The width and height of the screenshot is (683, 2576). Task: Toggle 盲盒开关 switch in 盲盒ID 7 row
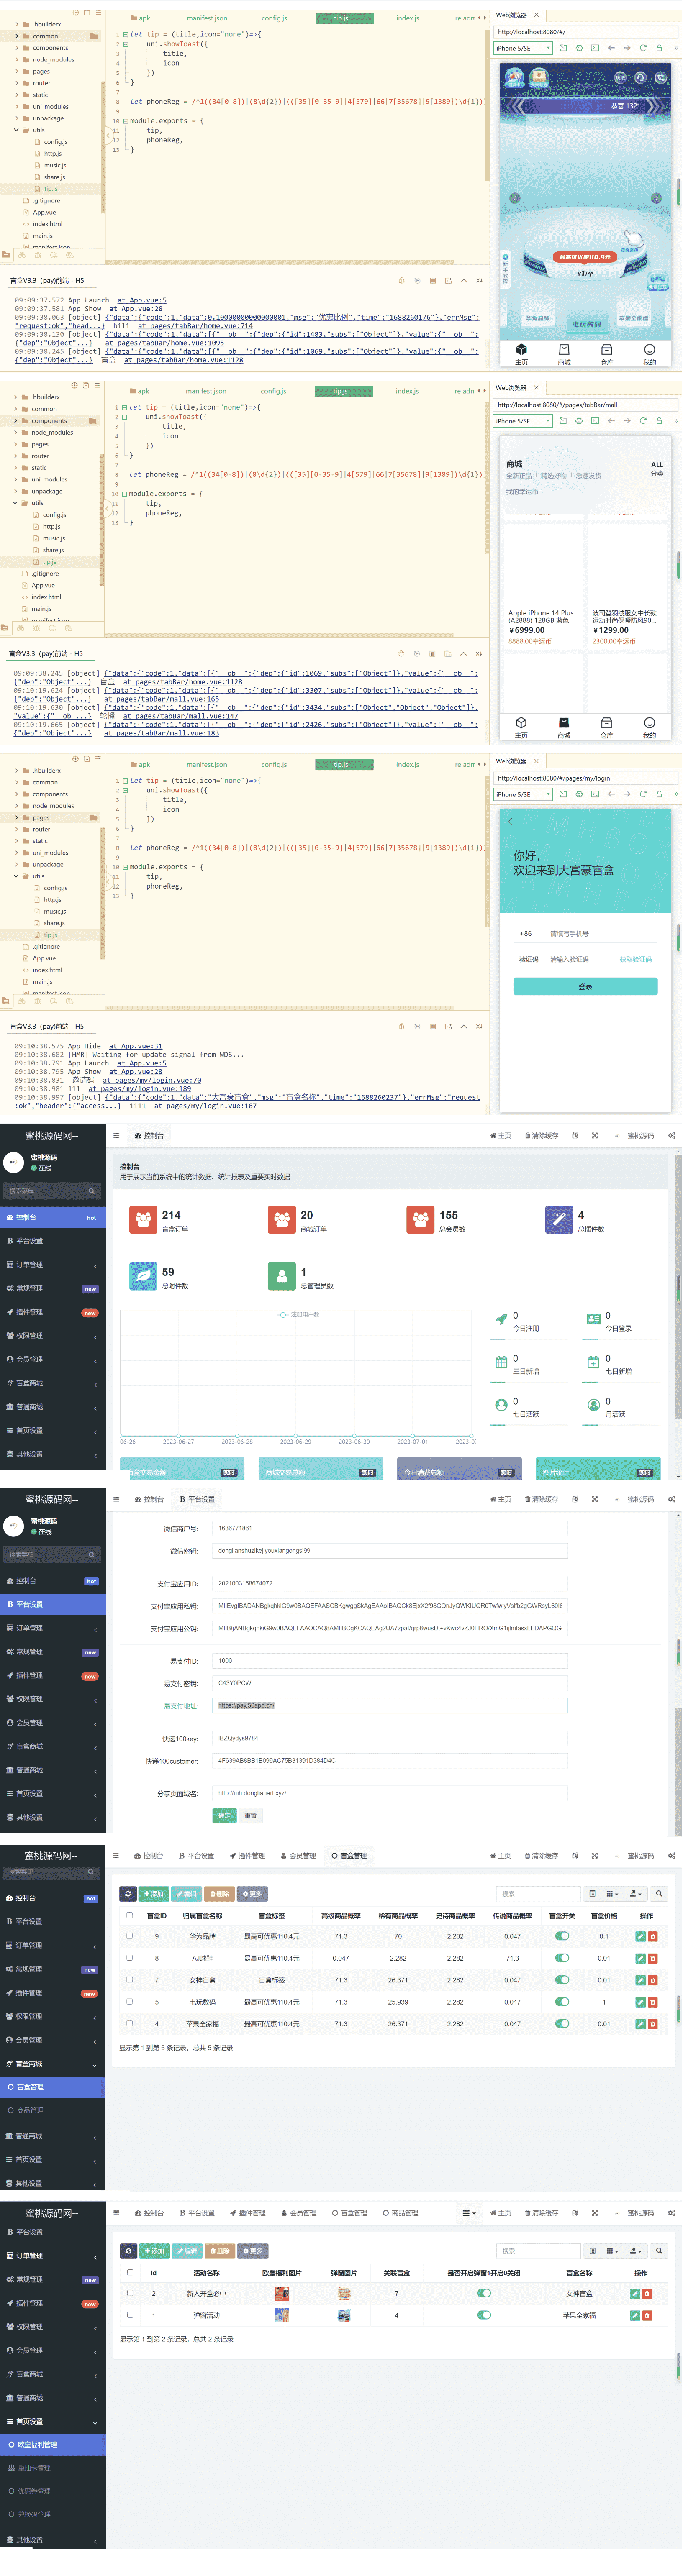(562, 1980)
